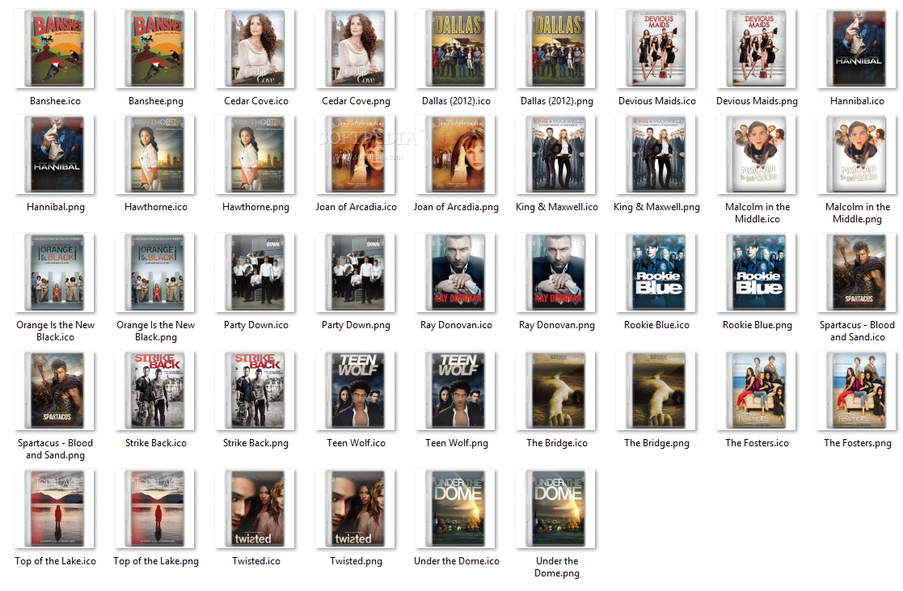This screenshot has width=903, height=591.
Task: Select the Cedar Cove.png thumbnail
Action: coord(356,49)
